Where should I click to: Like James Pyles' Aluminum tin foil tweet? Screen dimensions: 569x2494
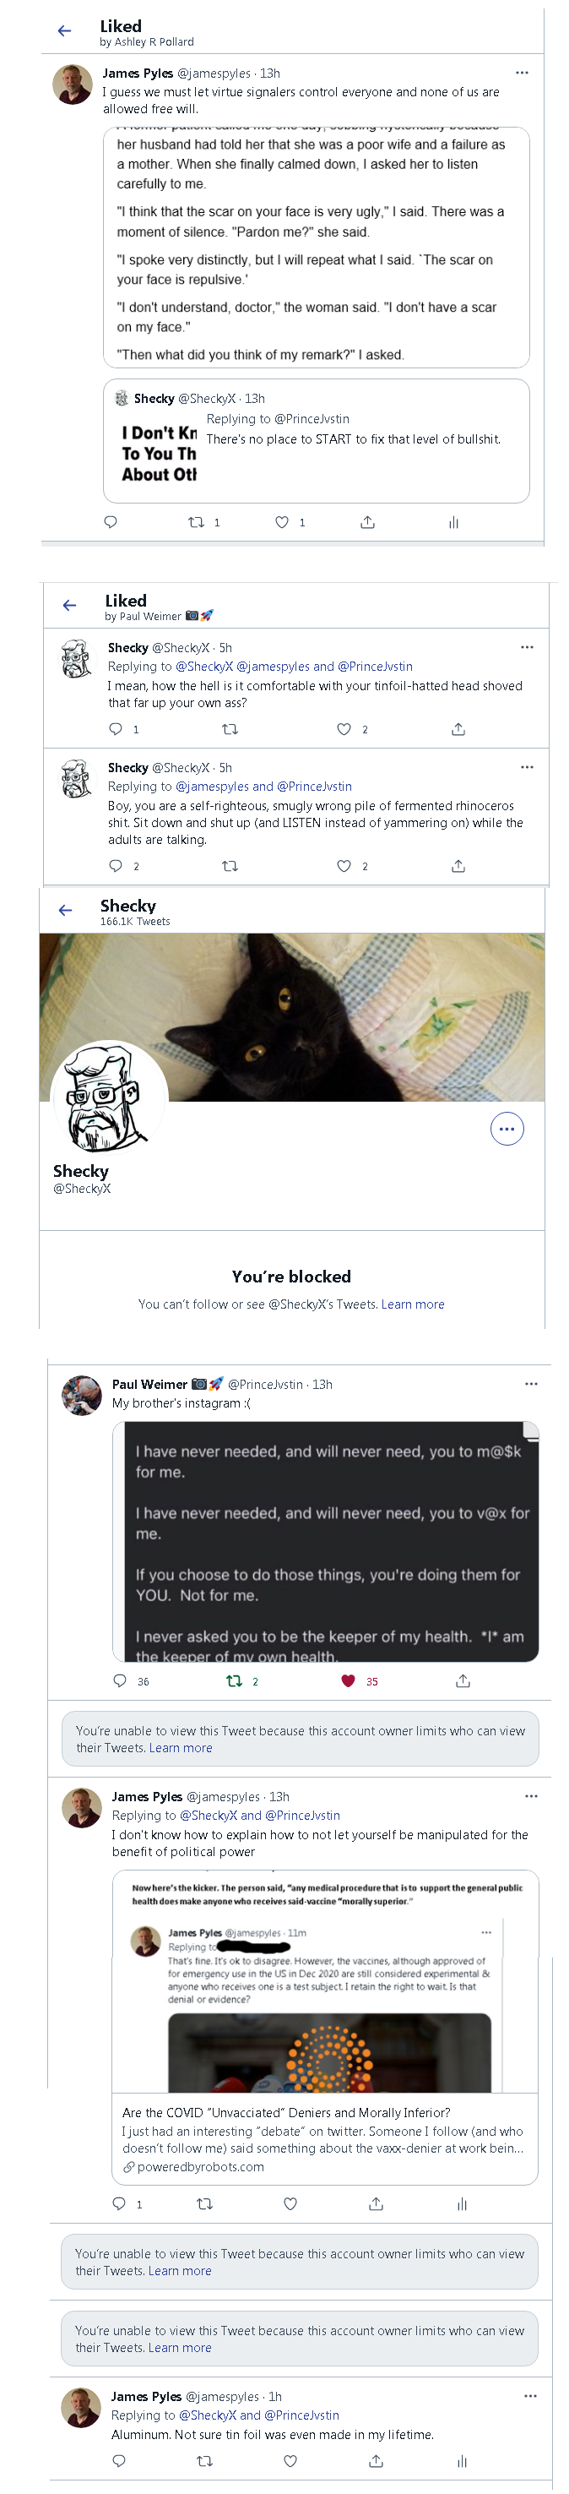290,2460
